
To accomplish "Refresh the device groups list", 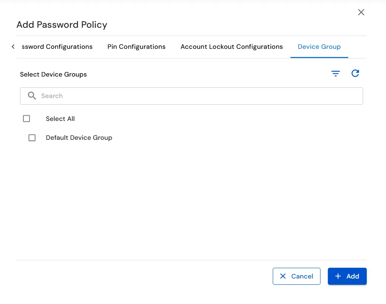I will click(355, 73).
